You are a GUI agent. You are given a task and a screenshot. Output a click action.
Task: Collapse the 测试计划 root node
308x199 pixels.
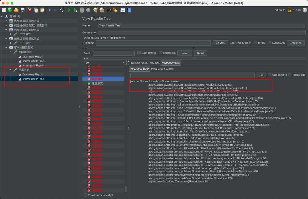coord(2,16)
